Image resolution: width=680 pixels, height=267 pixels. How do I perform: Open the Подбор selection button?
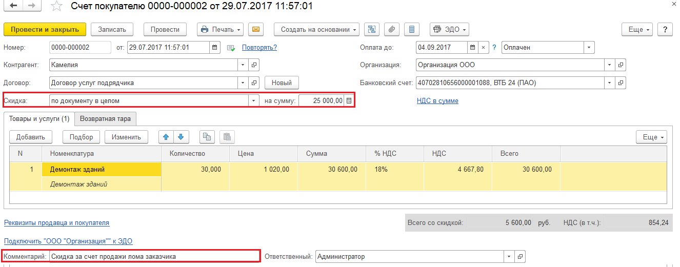tap(82, 137)
